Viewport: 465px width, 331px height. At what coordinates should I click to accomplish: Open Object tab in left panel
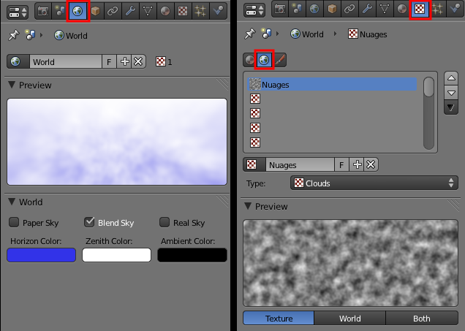pyautogui.click(x=95, y=11)
